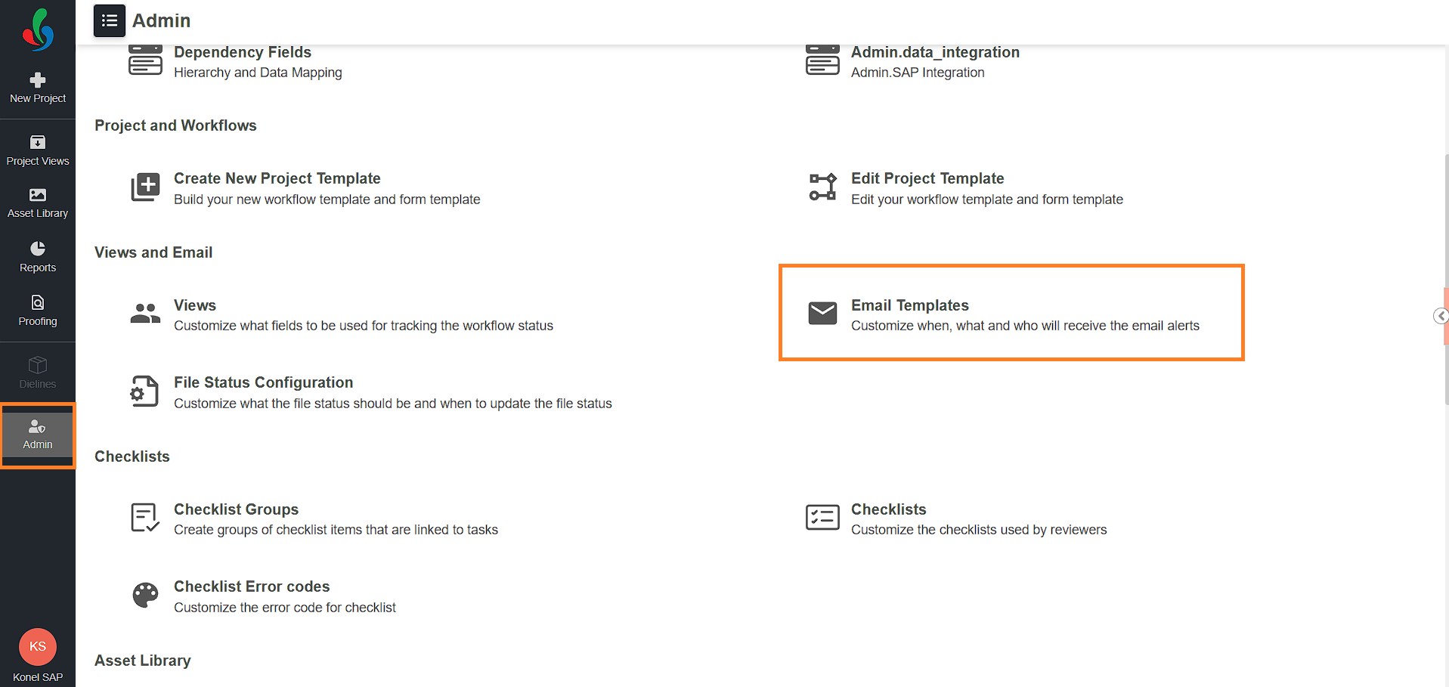The height and width of the screenshot is (687, 1449).
Task: Open the KS user avatar menu
Action: [x=38, y=647]
